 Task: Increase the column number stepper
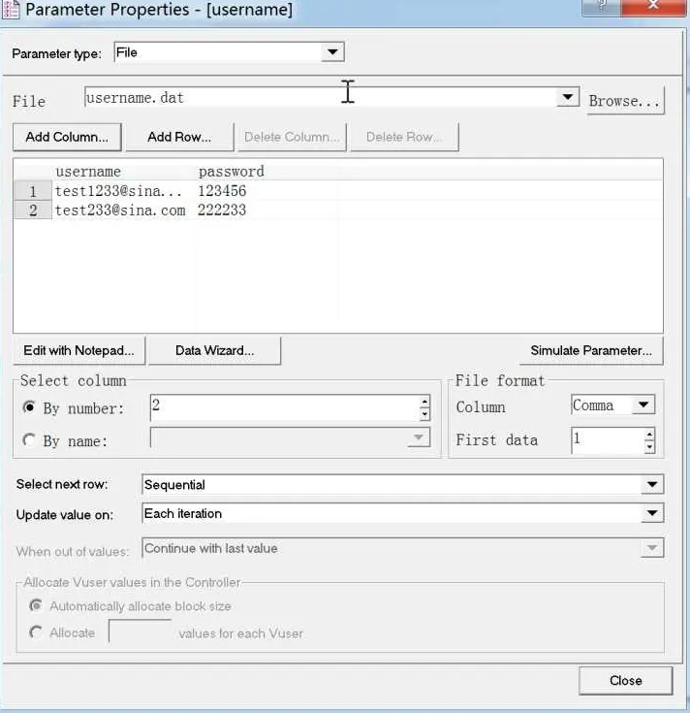click(424, 402)
